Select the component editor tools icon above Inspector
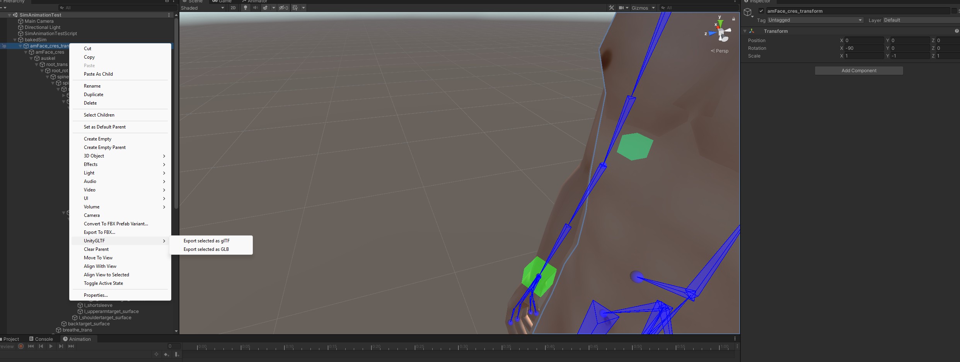 coord(611,8)
